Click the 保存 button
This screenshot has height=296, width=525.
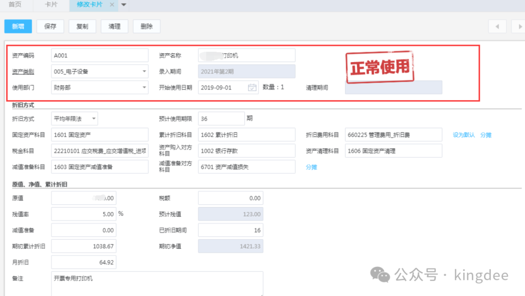tap(50, 27)
